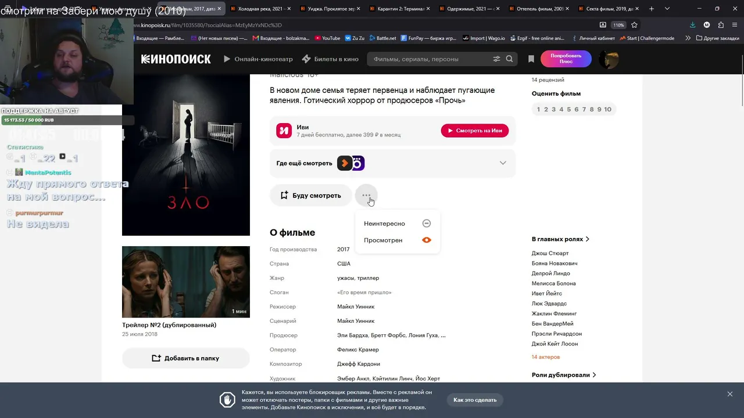
Task: Open the Zu Zu bookmark
Action: coord(355,38)
